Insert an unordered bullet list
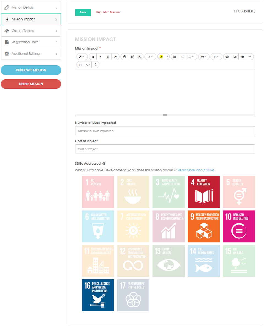The height and width of the screenshot is (327, 264). [x=175, y=57]
